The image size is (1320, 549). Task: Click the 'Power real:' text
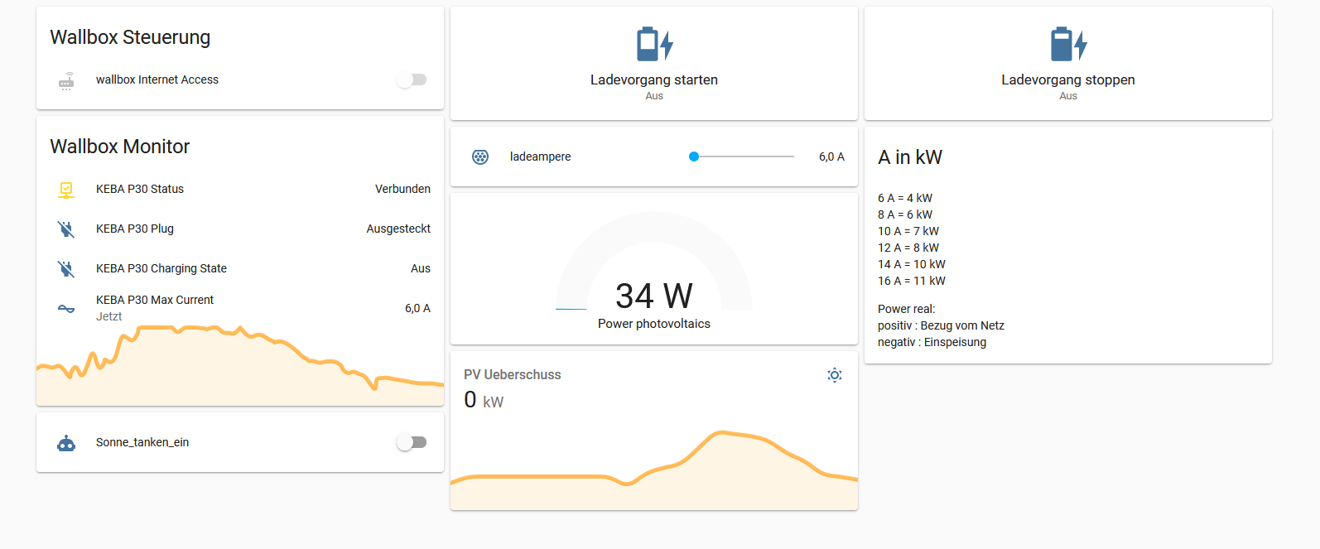coord(907,310)
